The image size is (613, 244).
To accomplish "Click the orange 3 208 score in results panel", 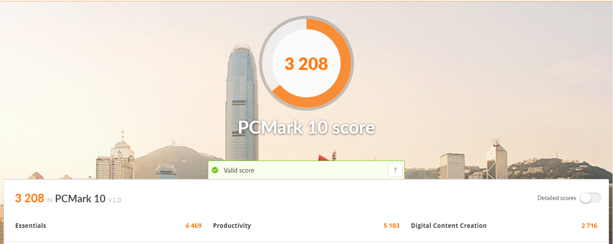I will (x=30, y=198).
